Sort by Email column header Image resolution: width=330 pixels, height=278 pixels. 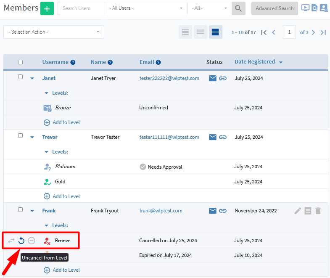147,62
